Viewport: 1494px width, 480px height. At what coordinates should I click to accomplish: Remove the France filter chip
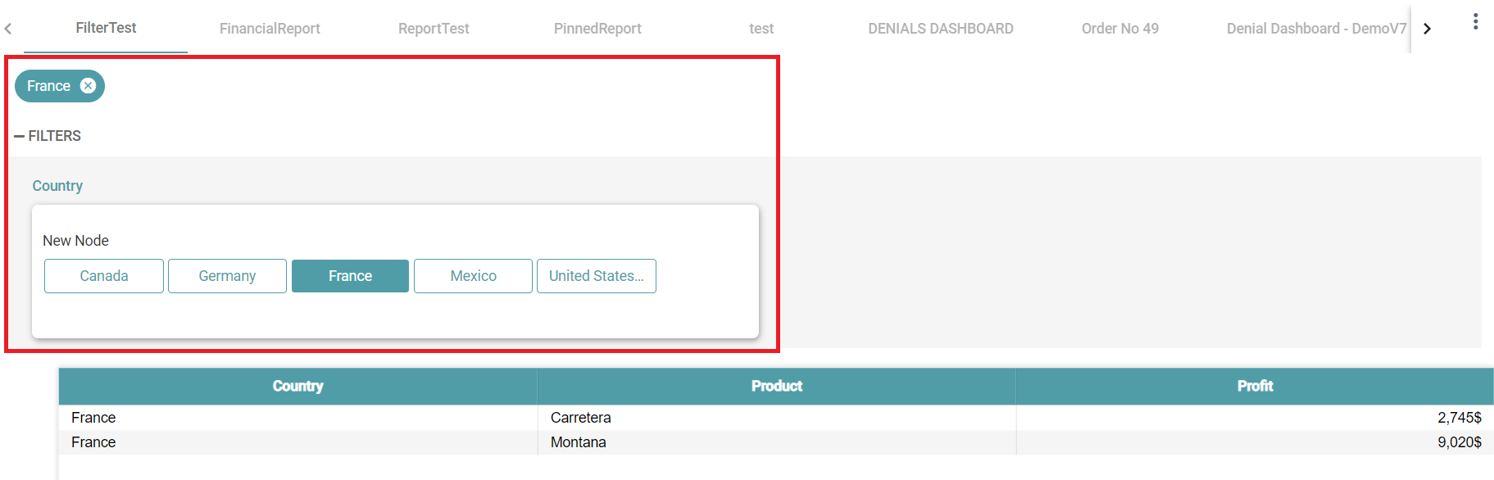click(88, 86)
